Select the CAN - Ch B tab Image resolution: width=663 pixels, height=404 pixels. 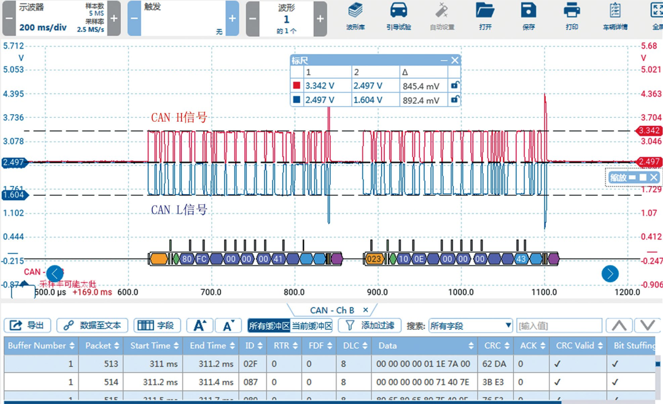332,310
